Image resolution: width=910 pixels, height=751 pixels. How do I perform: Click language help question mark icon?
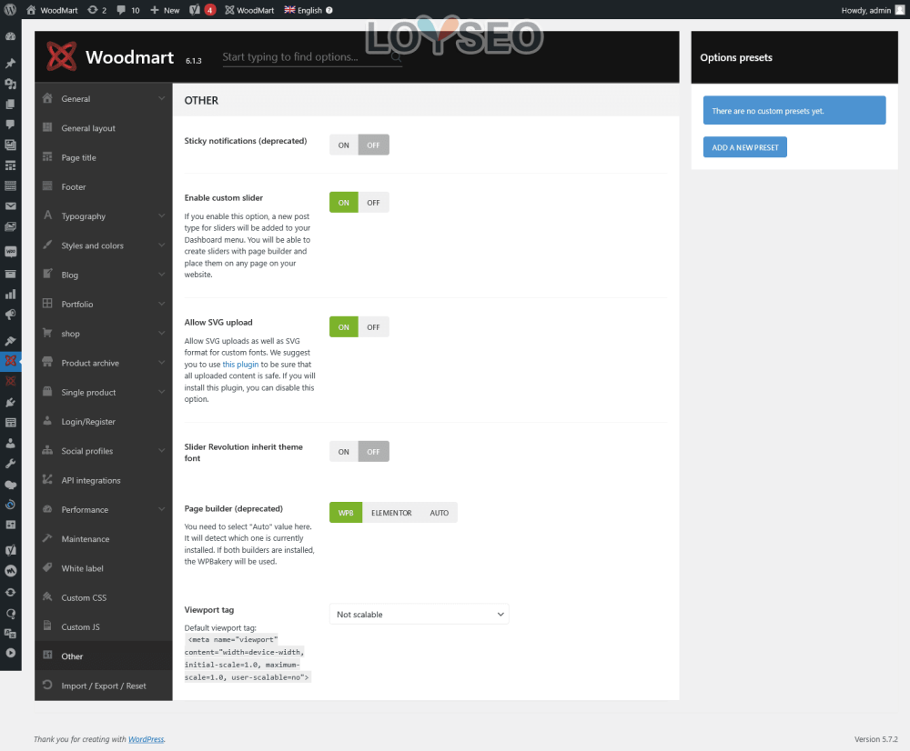tap(329, 10)
